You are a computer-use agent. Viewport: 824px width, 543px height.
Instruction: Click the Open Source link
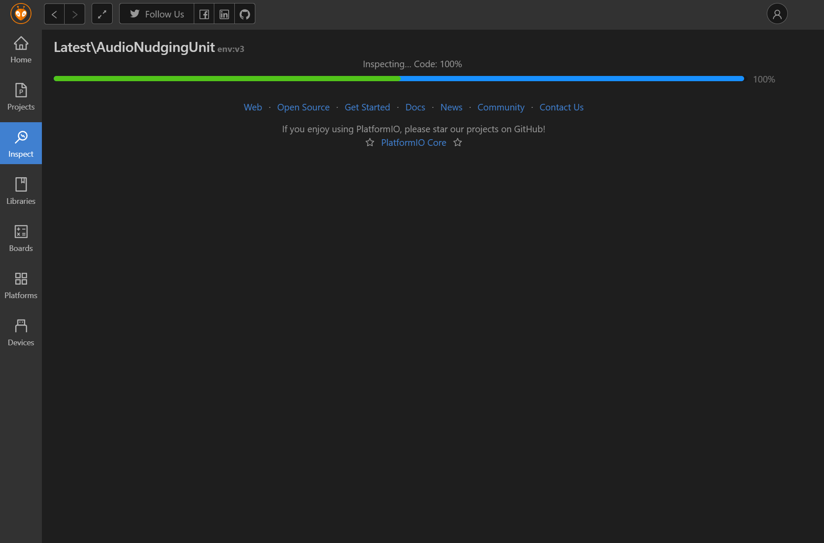303,107
